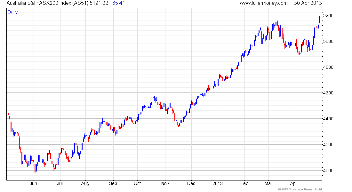The image size is (352, 192).
Task: Click the 4400 price axis label
Action: (x=328, y=119)
